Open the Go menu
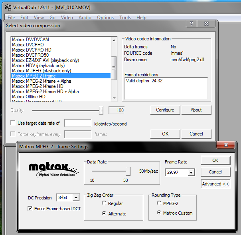241x235 pixels. 52,18
